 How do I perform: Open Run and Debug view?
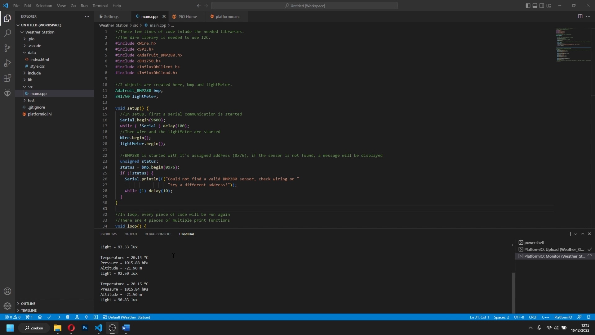coord(7,63)
